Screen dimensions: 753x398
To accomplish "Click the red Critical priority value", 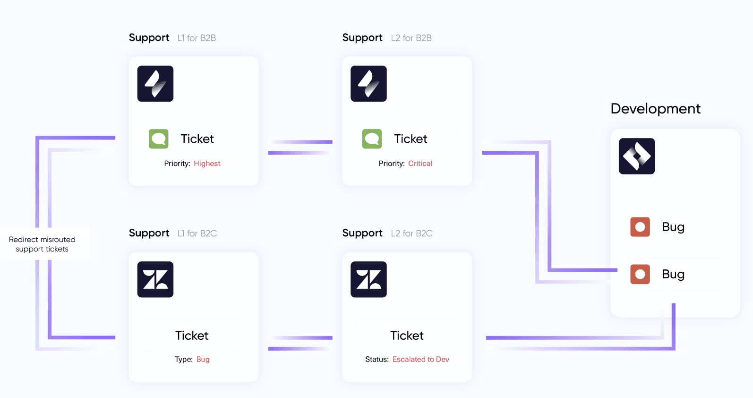I will click(x=420, y=164).
